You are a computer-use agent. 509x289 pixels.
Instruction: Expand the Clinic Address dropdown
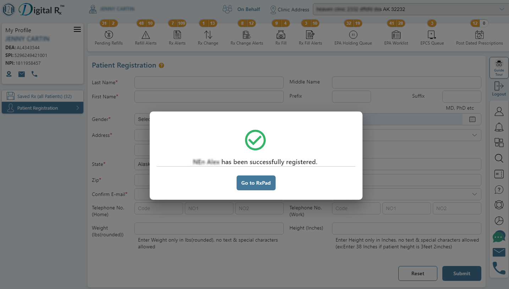click(x=502, y=9)
